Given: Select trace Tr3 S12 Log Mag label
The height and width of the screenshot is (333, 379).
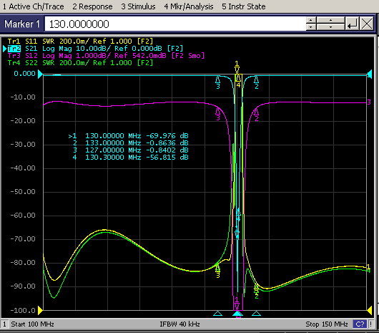Looking at the screenshot, I should pyautogui.click(x=106, y=56).
